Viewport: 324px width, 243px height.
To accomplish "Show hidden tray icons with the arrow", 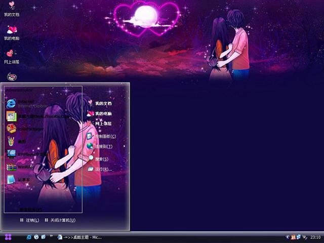I will (287, 237).
